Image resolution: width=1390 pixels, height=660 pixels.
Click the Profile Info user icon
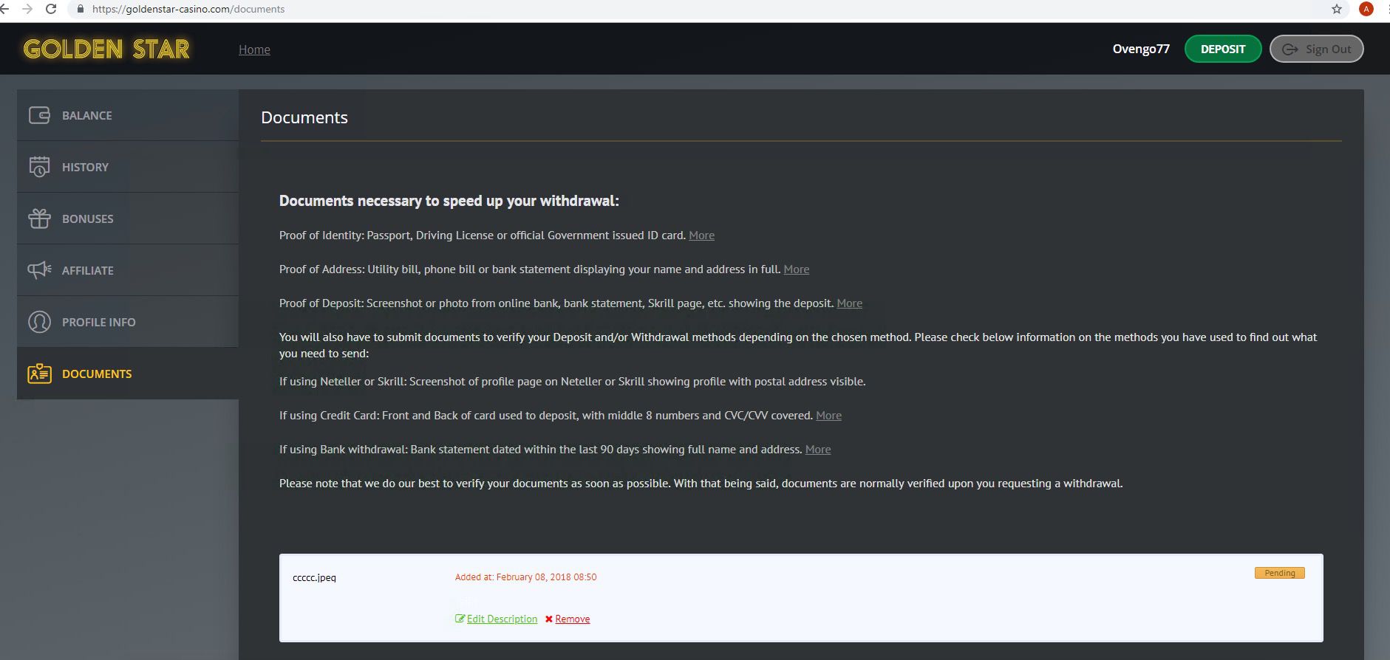[x=39, y=322]
